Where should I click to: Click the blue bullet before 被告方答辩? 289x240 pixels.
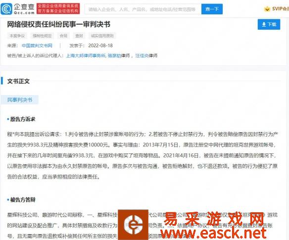point(8,199)
